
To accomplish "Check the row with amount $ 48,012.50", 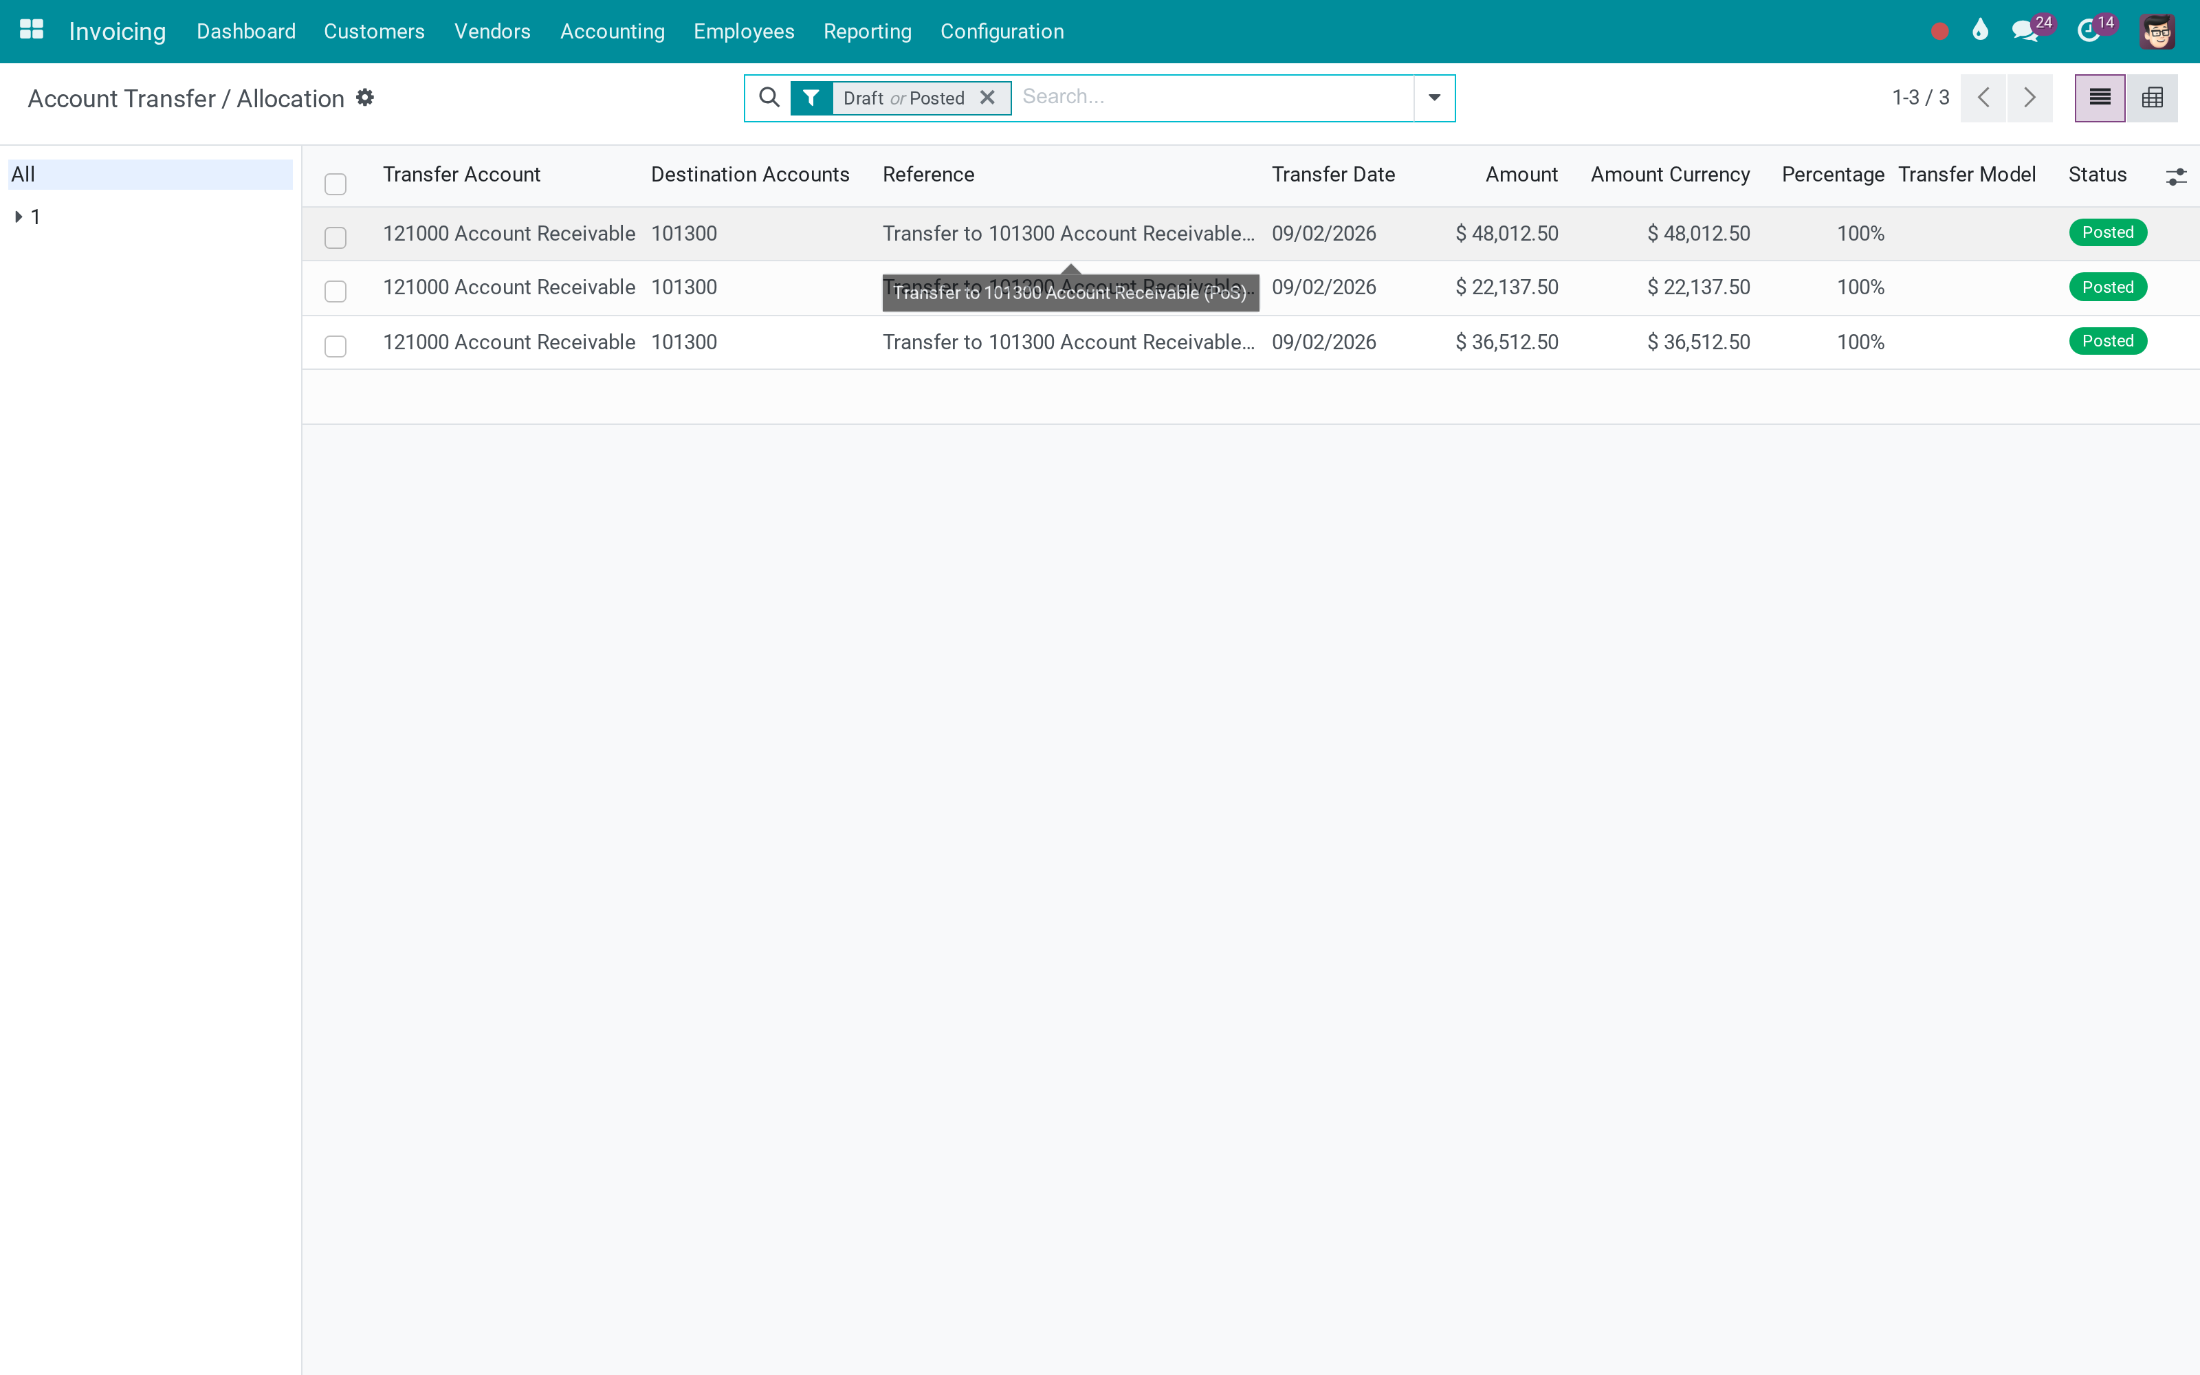I will [335, 237].
